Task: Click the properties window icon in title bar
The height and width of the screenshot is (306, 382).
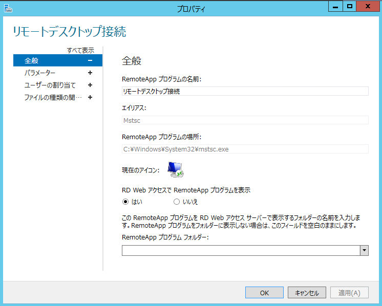Action: coord(8,9)
